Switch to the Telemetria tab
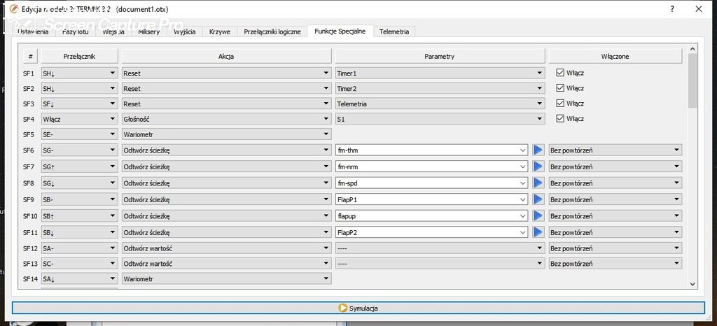This screenshot has height=326, width=717. click(x=395, y=31)
